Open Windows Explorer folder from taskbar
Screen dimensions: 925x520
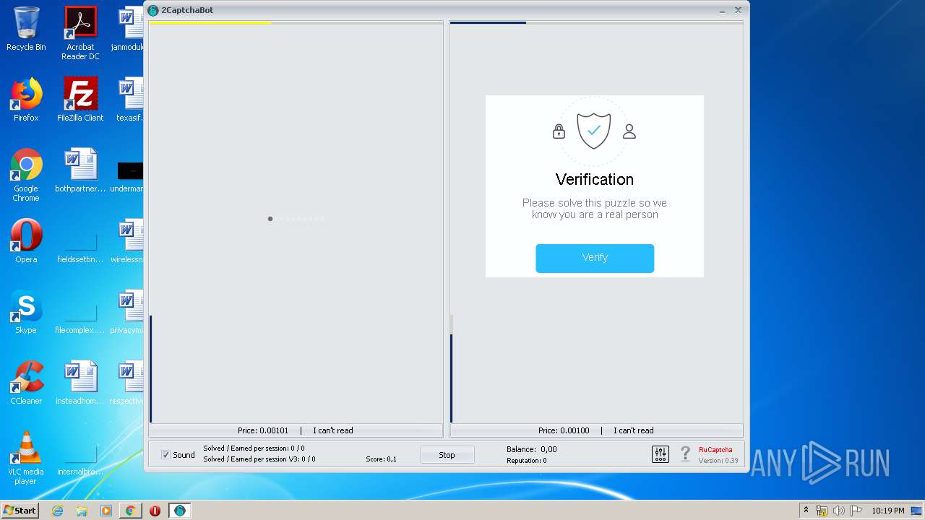(82, 511)
